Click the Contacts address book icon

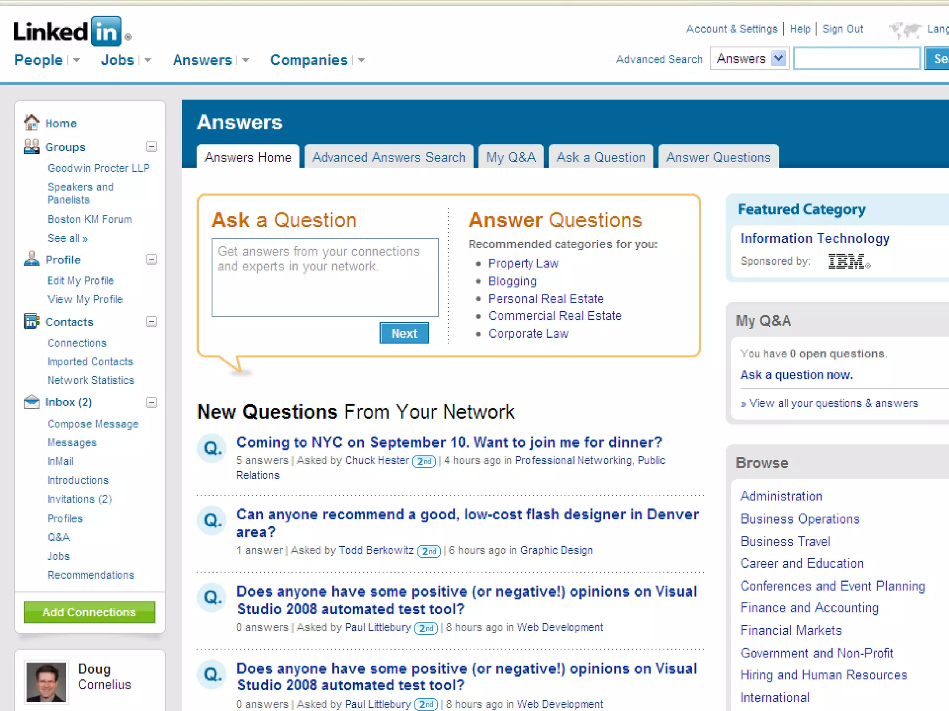pos(32,321)
